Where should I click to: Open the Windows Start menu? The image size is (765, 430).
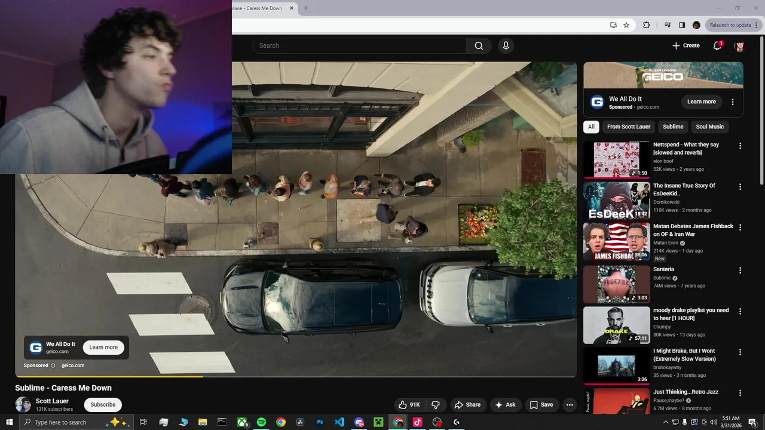[9, 422]
